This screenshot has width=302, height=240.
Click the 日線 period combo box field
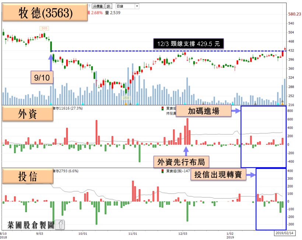pos(127,6)
